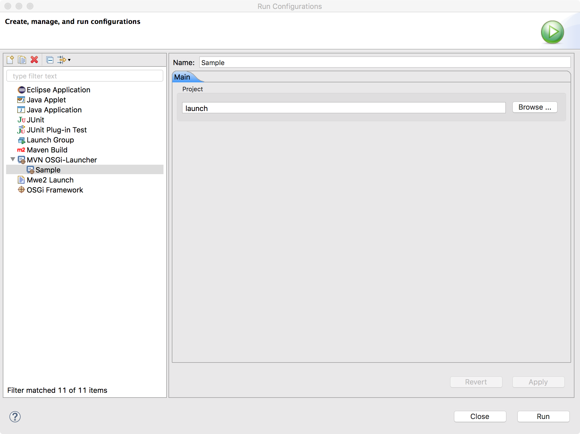580x434 pixels.
Task: Click the Name text field
Action: coord(385,63)
